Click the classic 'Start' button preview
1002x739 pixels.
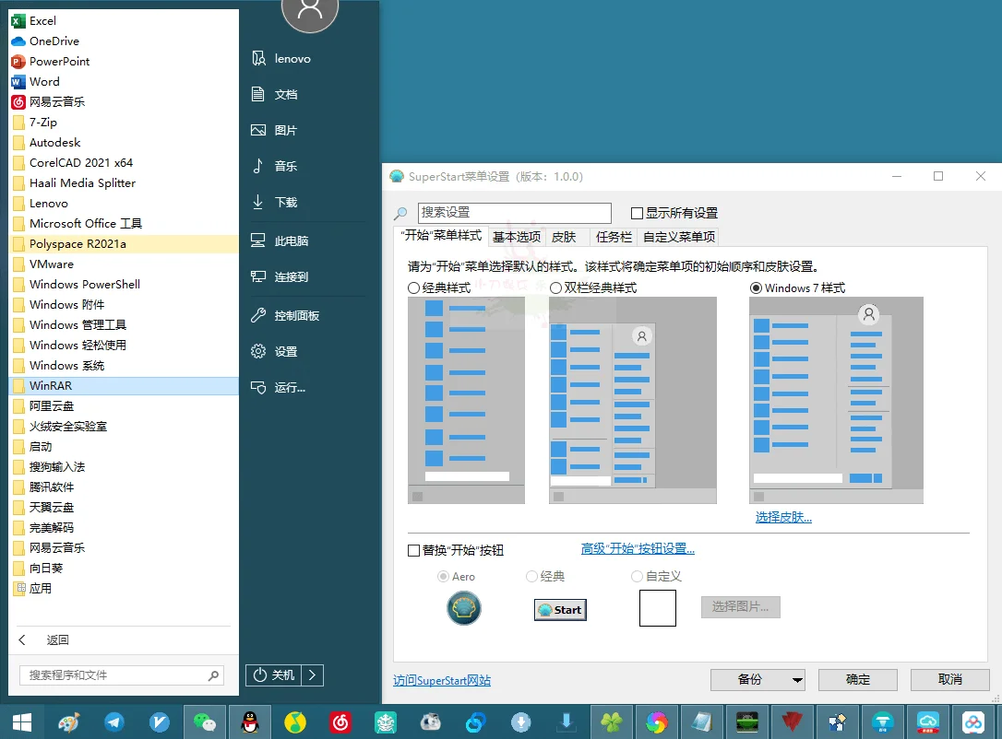pyautogui.click(x=559, y=609)
